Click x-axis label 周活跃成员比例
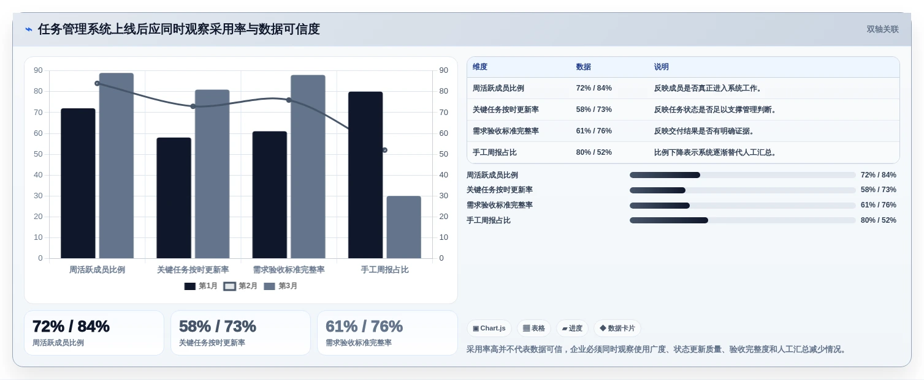Image resolution: width=924 pixels, height=380 pixels. 97,270
